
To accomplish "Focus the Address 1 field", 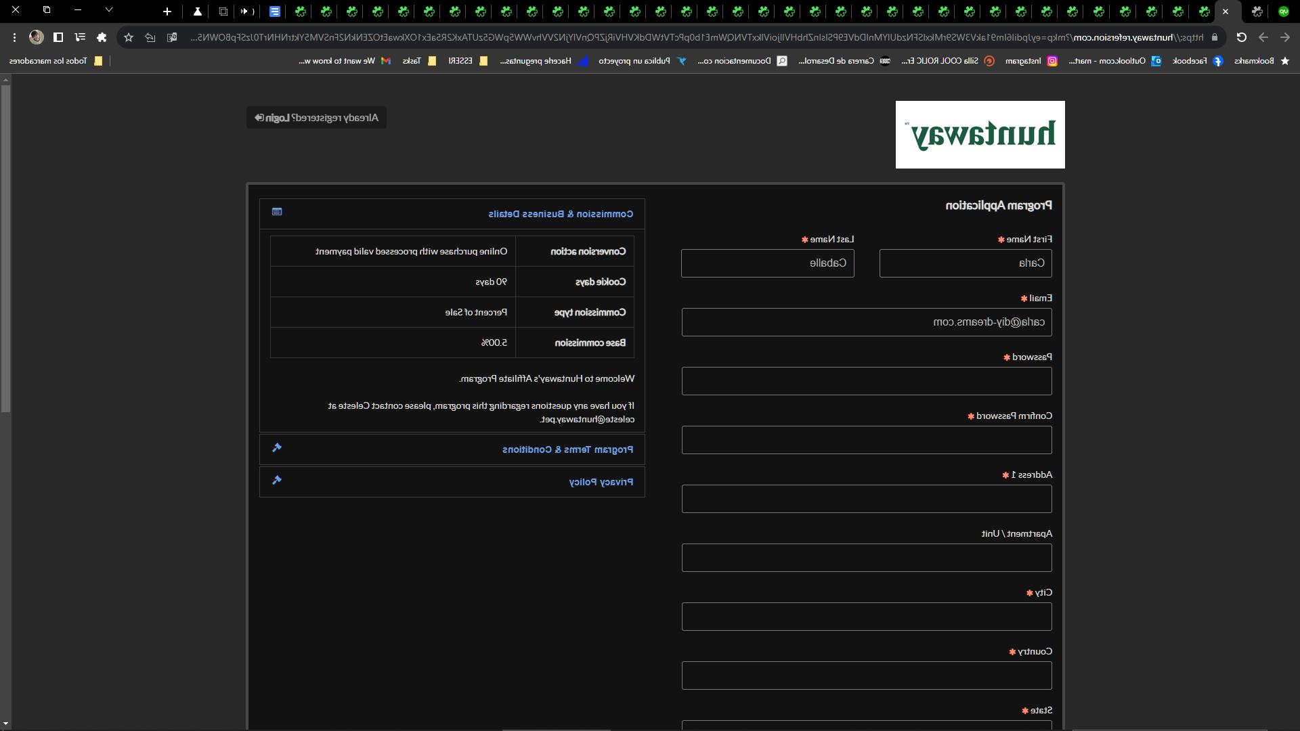I will (867, 499).
